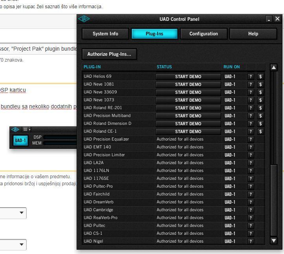The width and height of the screenshot is (284, 254).
Task: Select UAD Pultec-Pro plug-in name
Action: pos(98,186)
